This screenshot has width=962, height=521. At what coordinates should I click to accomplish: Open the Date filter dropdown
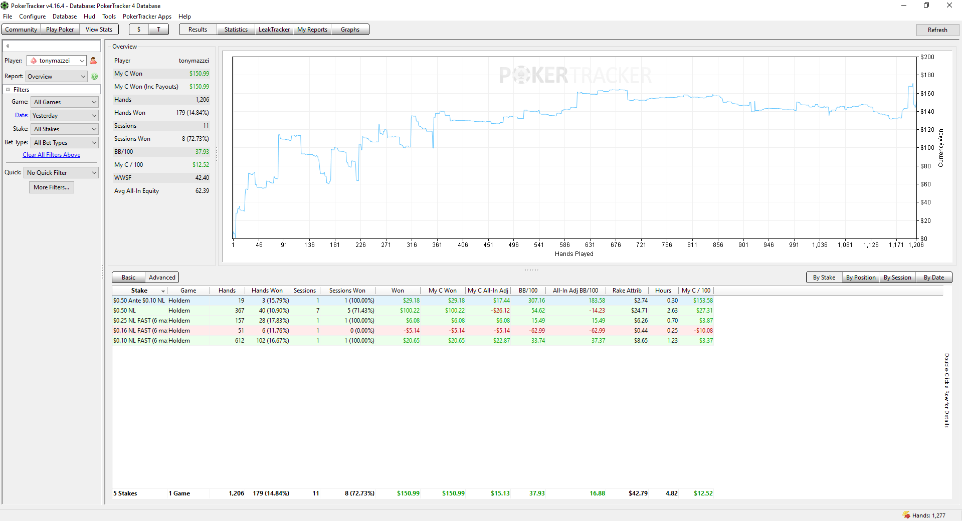(65, 116)
